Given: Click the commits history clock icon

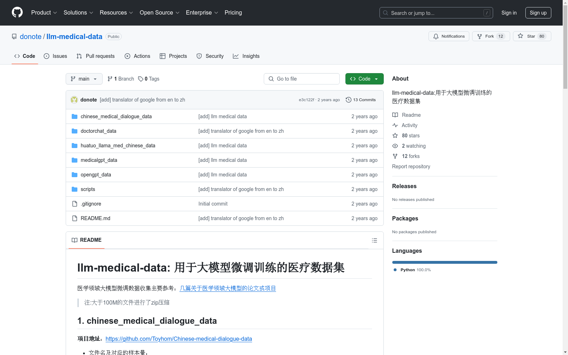Looking at the screenshot, I should [x=349, y=100].
